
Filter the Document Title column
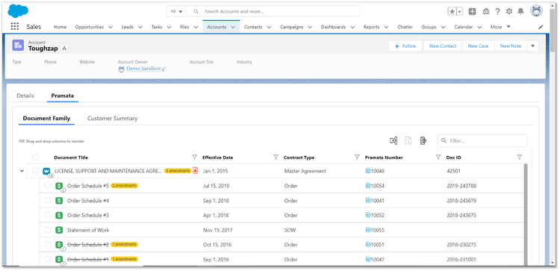click(194, 157)
